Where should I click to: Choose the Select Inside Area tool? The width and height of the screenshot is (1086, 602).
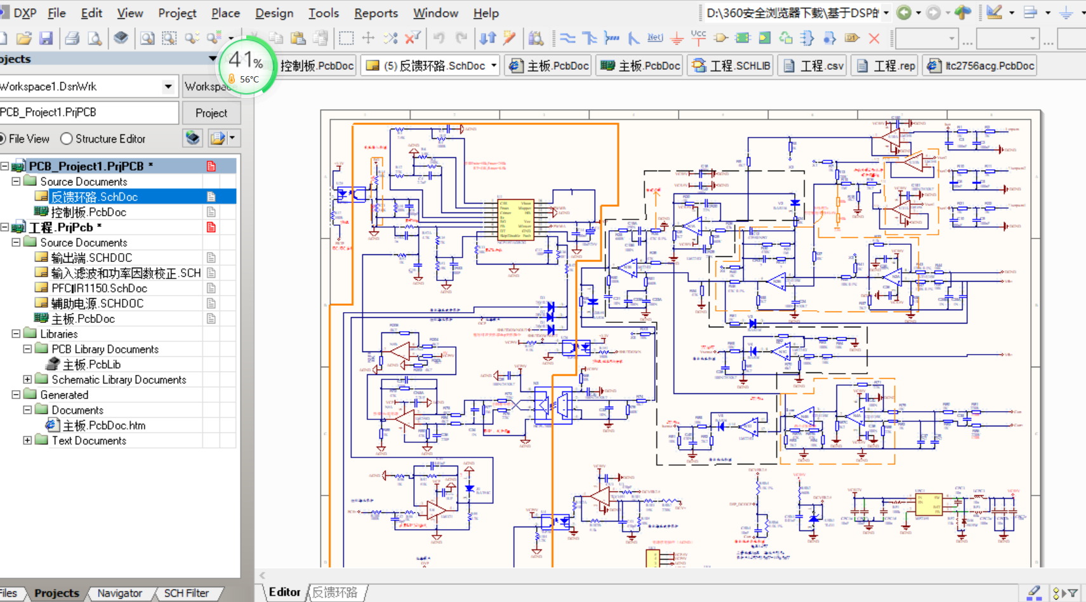346,39
